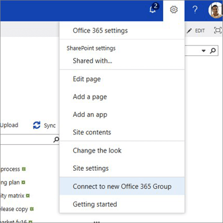Choose Getting started

[122, 204]
